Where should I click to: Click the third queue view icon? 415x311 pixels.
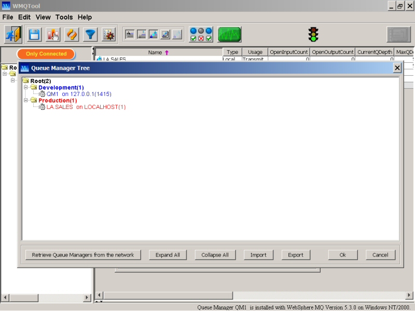[154, 34]
